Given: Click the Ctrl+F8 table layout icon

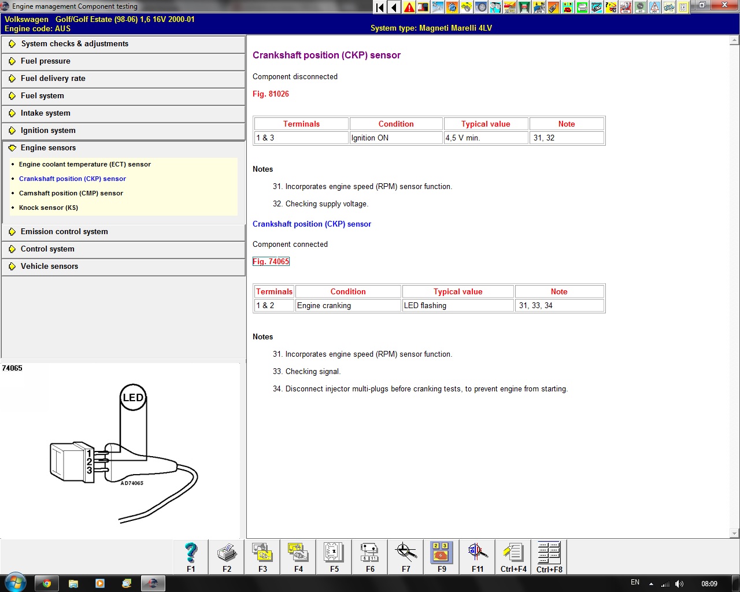Looking at the screenshot, I should point(549,557).
